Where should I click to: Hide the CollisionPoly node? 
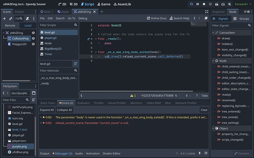point(33,38)
